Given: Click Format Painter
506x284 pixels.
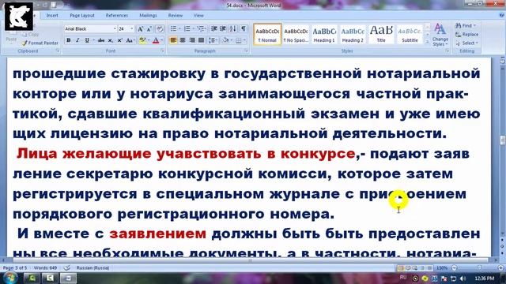Looking at the screenshot, I should 40,43.
